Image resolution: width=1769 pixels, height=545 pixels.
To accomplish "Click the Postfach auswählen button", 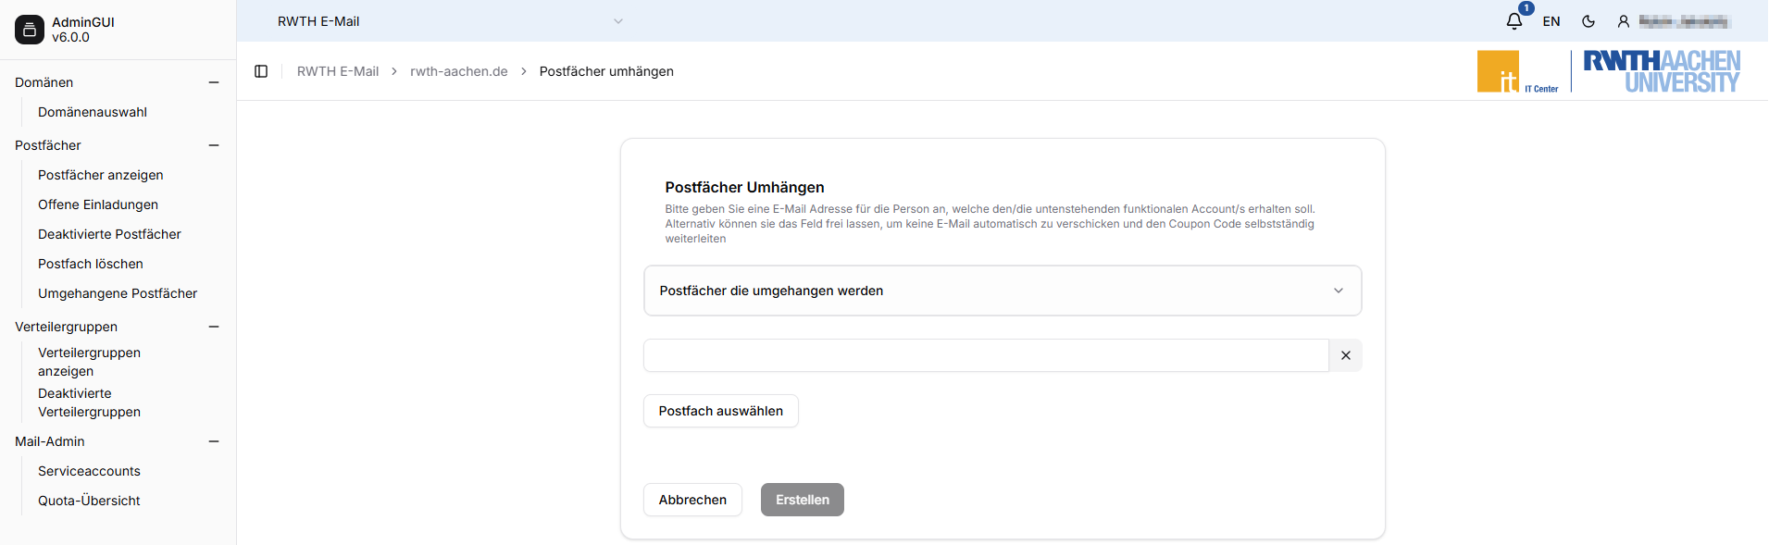I will click(720, 411).
